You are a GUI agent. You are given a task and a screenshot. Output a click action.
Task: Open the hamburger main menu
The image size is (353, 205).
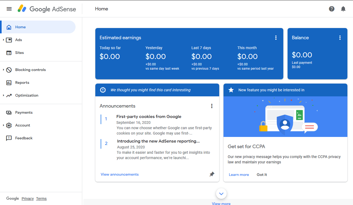click(9, 9)
